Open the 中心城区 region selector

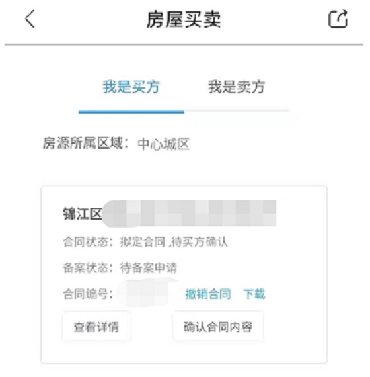tap(163, 144)
